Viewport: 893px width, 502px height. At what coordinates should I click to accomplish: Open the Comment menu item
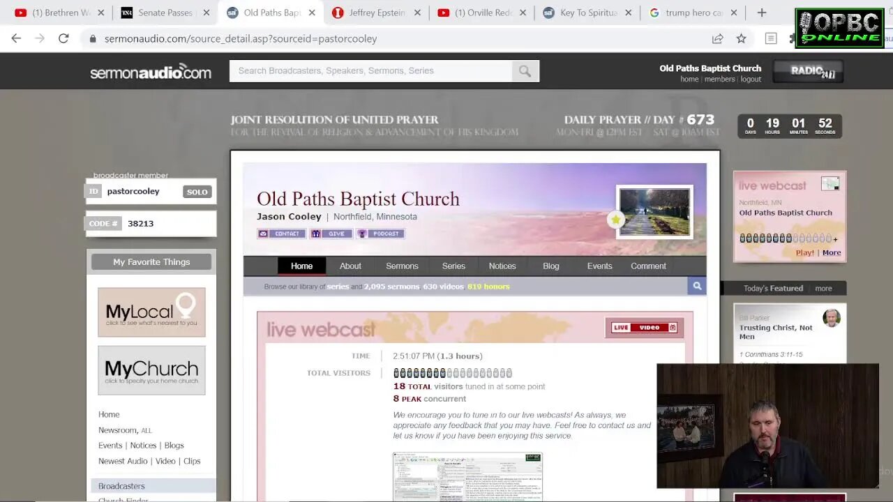[648, 266]
